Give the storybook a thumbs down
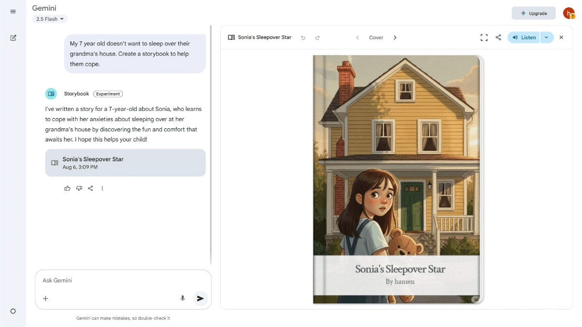The image size is (582, 327). [x=79, y=188]
